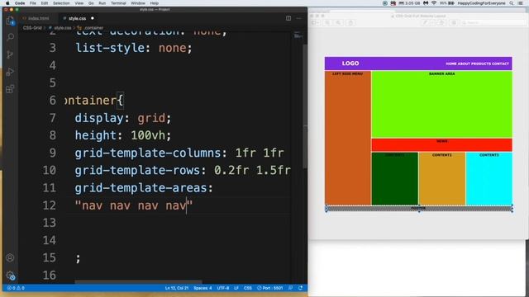Click the list-style: none line
This screenshot has width=529, height=297.
pos(134,48)
